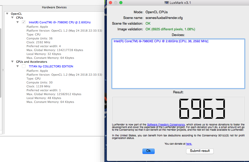249x162 pixels.
Task: Collapse the TITAN Xp COLLECTORS EDITION details
Action: (18, 66)
